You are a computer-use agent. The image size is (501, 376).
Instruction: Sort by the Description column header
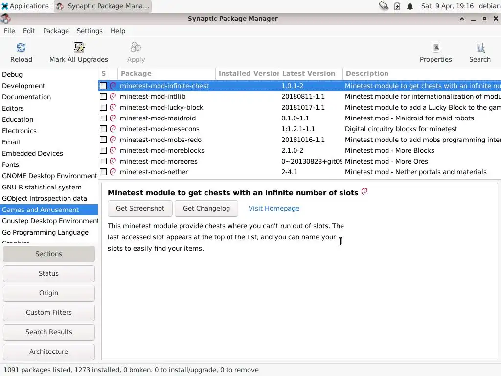(422, 73)
